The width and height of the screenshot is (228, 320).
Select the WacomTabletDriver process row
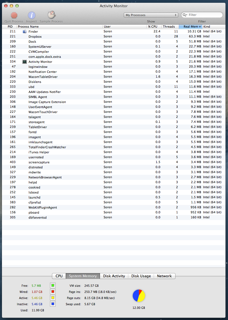(x=114, y=77)
